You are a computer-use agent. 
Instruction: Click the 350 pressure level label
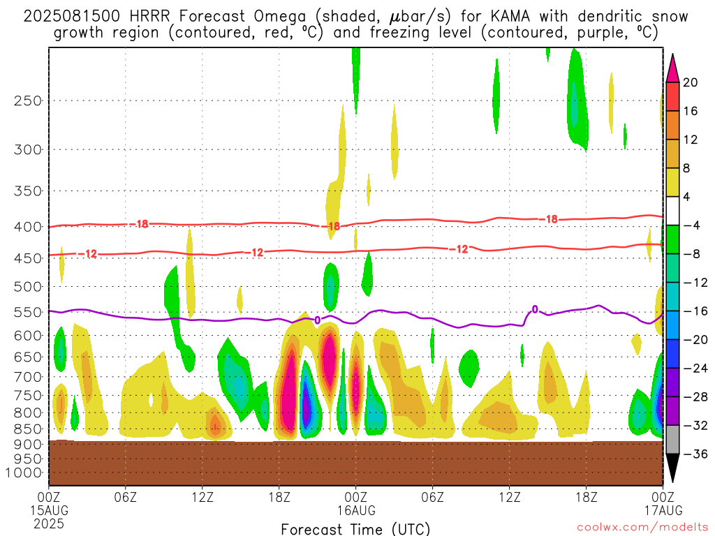[x=28, y=191]
